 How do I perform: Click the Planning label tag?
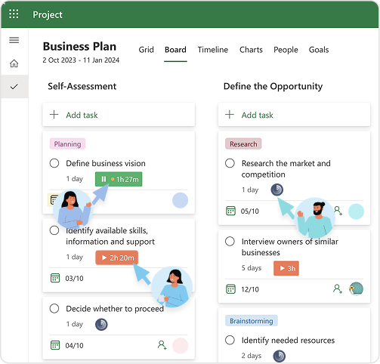point(67,143)
